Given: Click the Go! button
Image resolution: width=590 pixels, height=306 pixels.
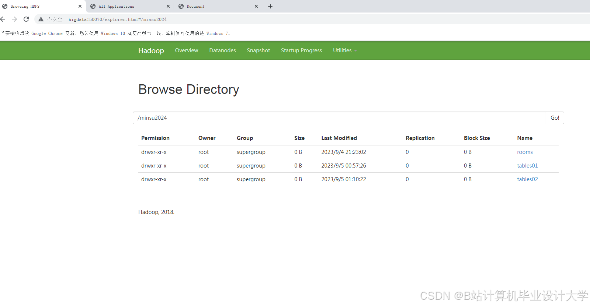Looking at the screenshot, I should [555, 118].
